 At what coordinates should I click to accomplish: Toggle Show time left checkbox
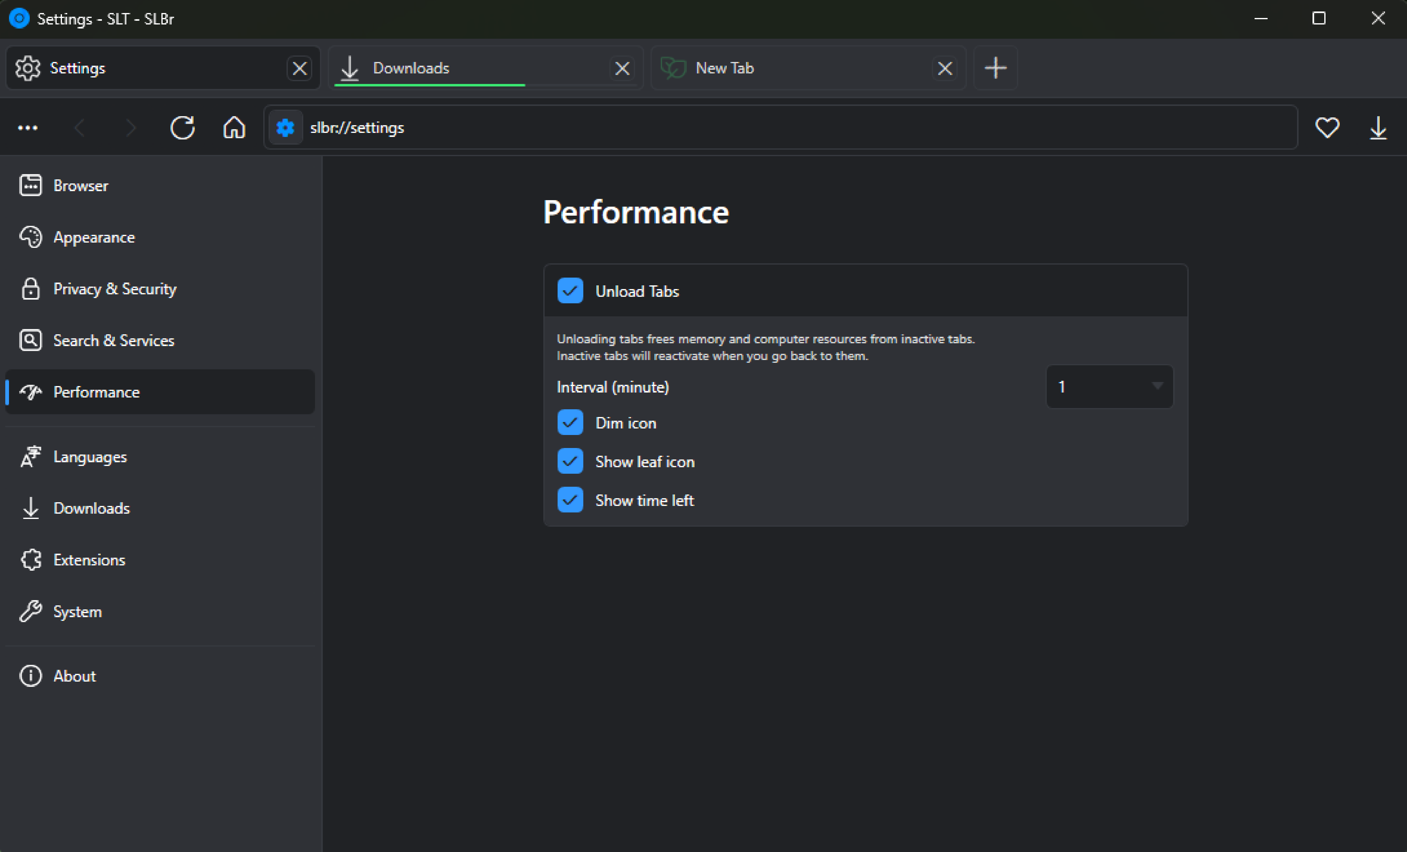(x=570, y=500)
